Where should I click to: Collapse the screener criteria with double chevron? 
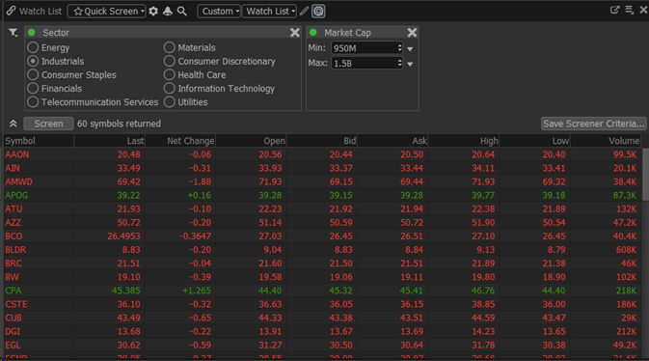[14, 124]
